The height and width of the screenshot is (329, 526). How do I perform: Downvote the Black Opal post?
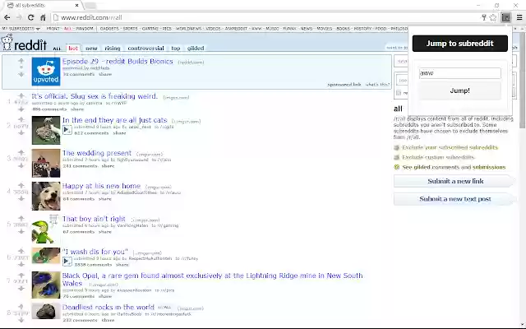[21, 289]
